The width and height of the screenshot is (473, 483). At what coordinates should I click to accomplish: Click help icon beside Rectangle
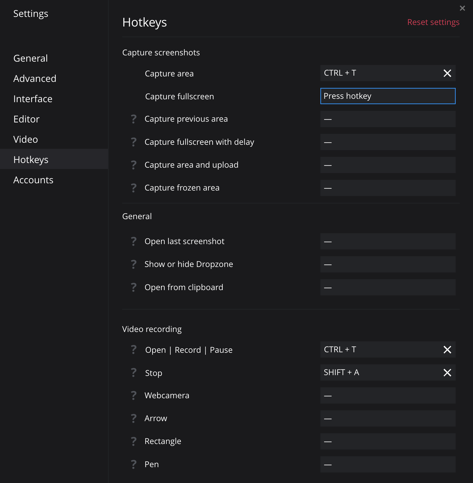point(133,441)
